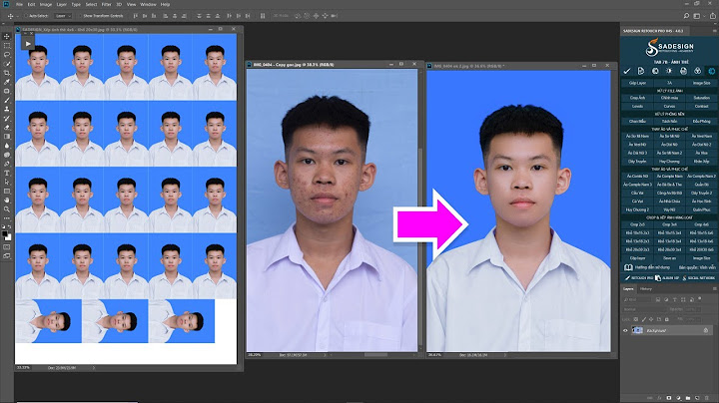Select the Layers tab
The width and height of the screenshot is (719, 403).
pos(628,288)
